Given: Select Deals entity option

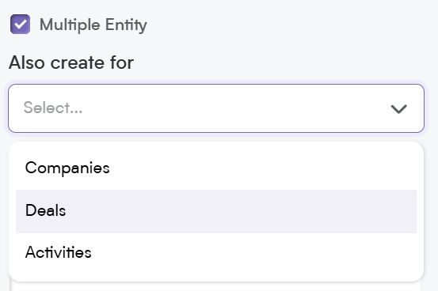Looking at the screenshot, I should (216, 211).
